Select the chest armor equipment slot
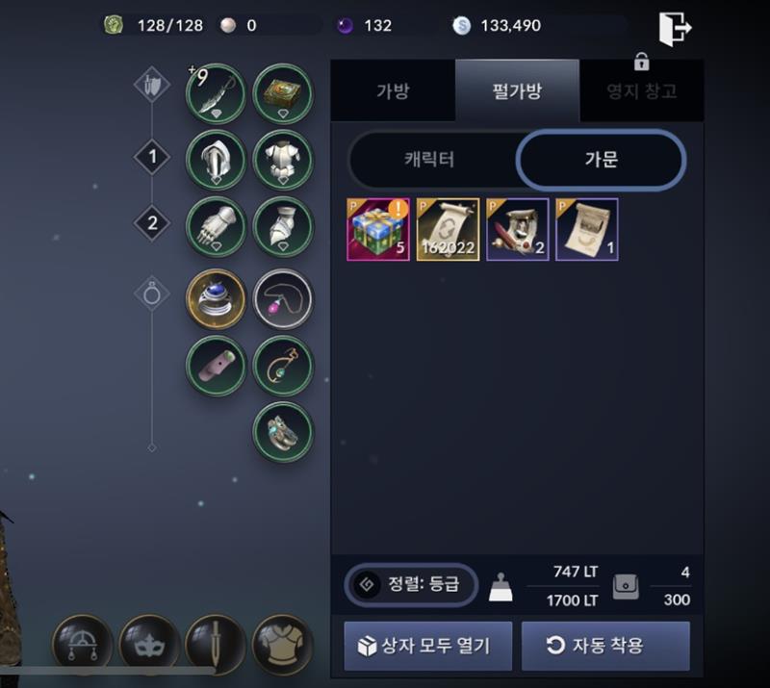Viewport: 770px width, 688px height. tap(282, 160)
